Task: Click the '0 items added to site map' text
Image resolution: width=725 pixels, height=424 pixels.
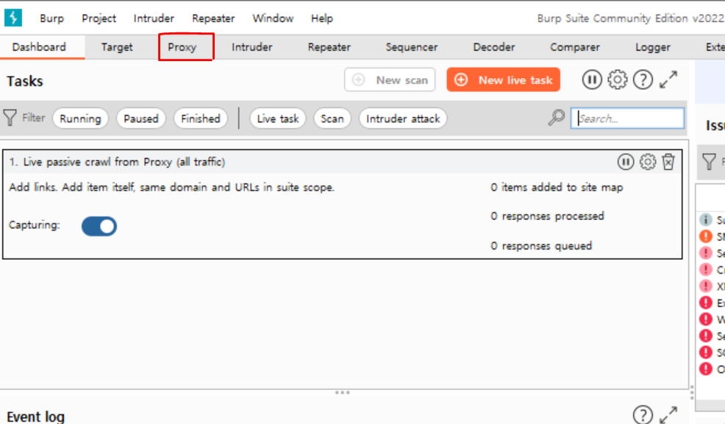Action: click(x=557, y=187)
